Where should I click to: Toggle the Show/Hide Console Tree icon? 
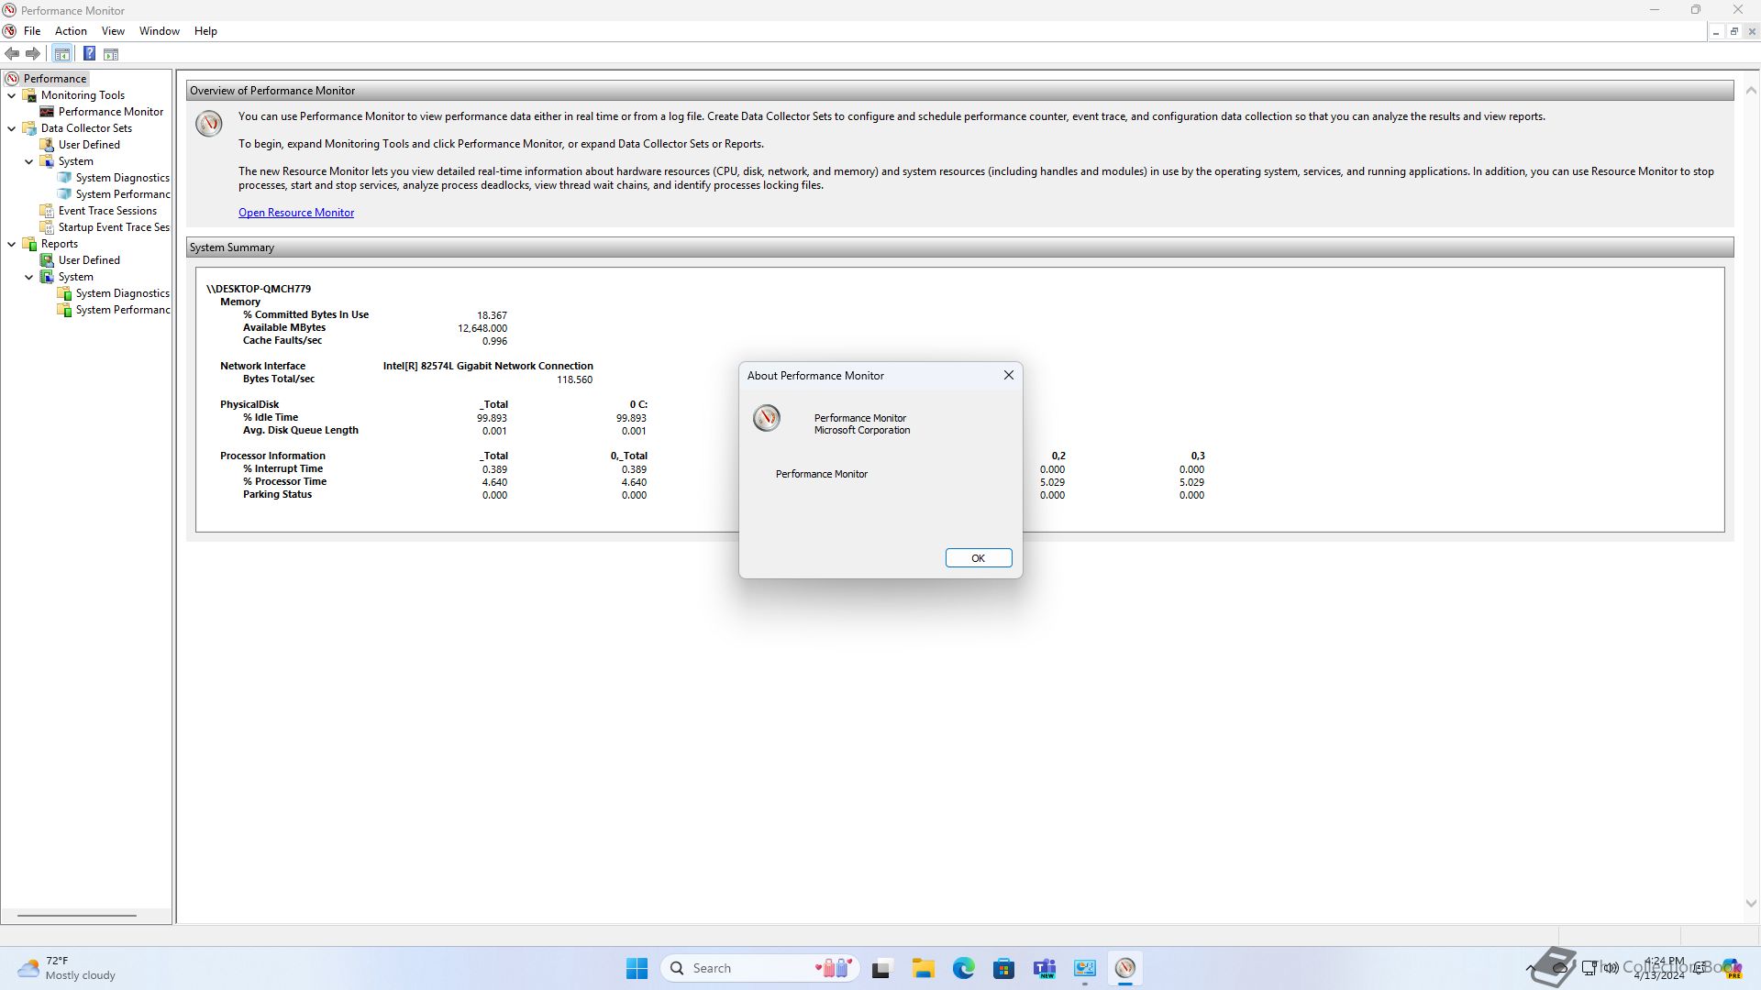click(x=62, y=54)
